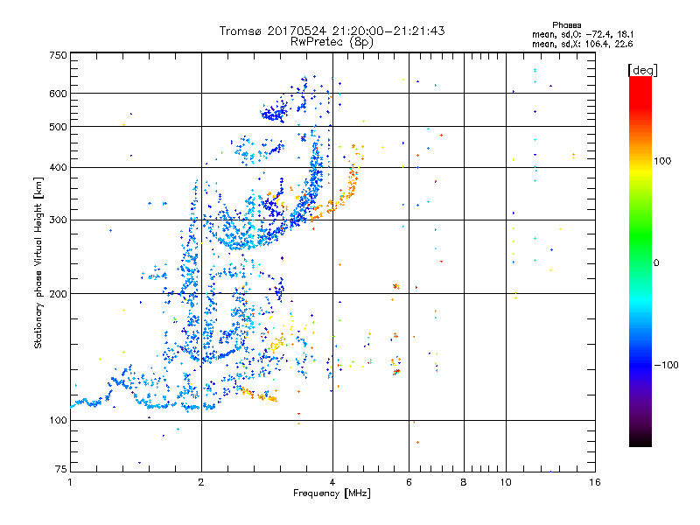This screenshot has width=700, height=525.
Task: Click the x-axis tick label "10"
Action: [506, 482]
